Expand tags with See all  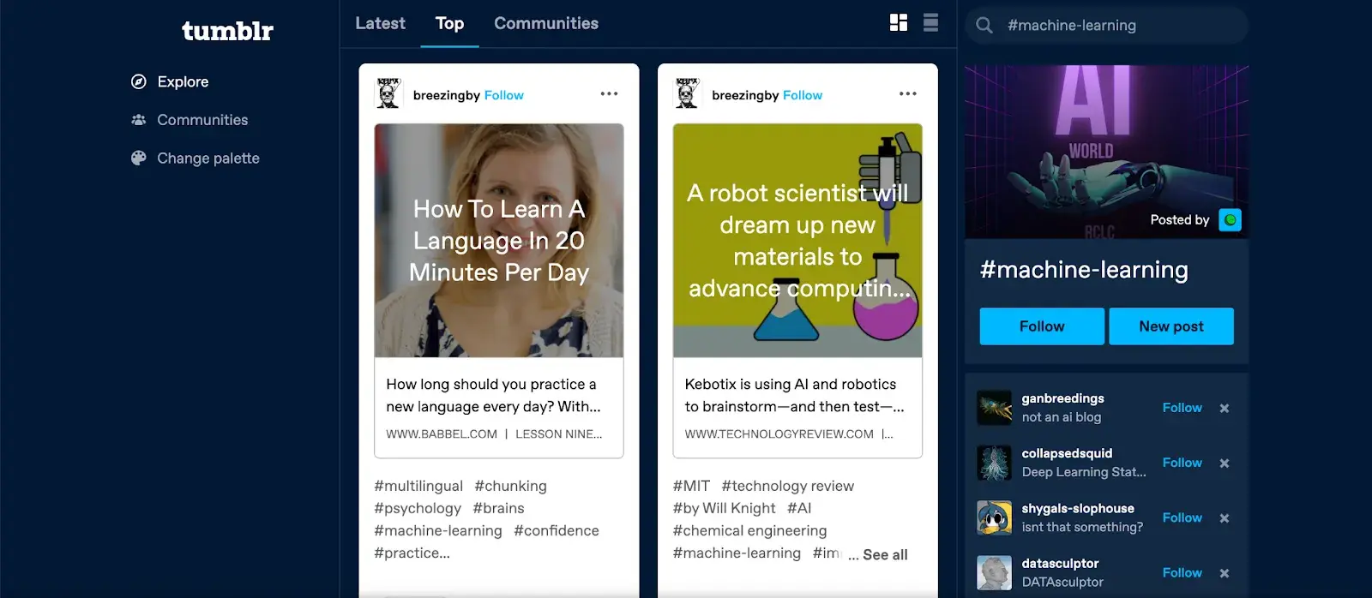click(x=885, y=554)
